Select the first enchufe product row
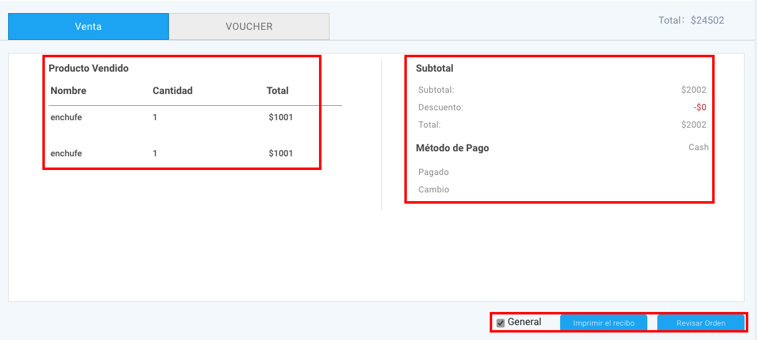Viewport: 757px width, 340px height. (195, 117)
